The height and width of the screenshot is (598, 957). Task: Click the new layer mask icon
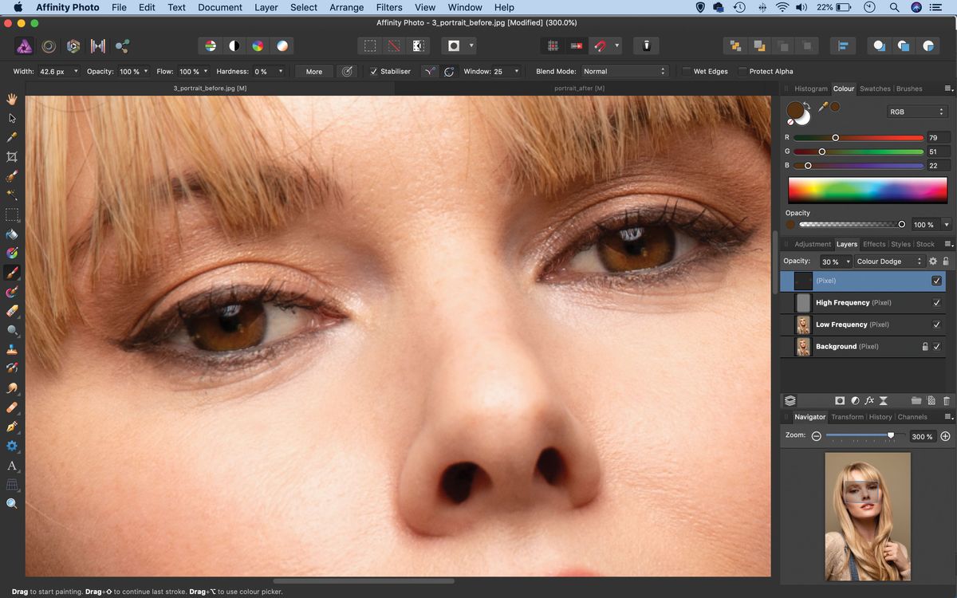(840, 400)
